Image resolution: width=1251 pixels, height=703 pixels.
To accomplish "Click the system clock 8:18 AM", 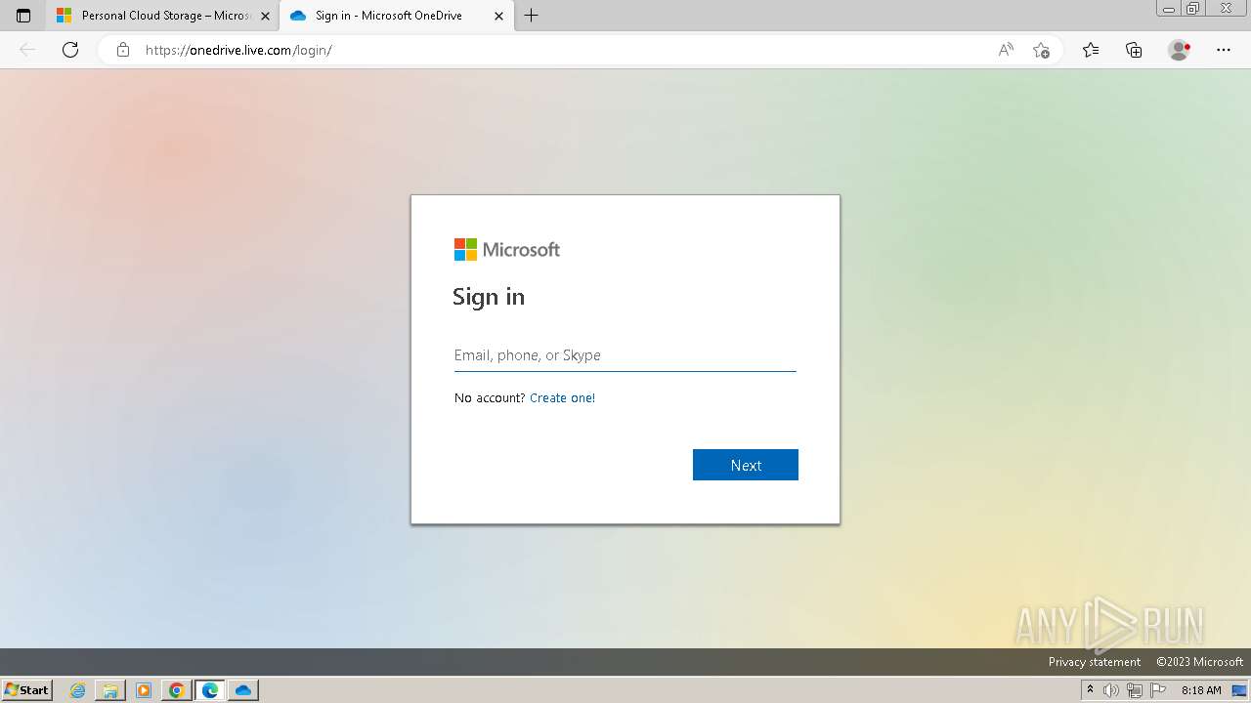I will (x=1201, y=690).
